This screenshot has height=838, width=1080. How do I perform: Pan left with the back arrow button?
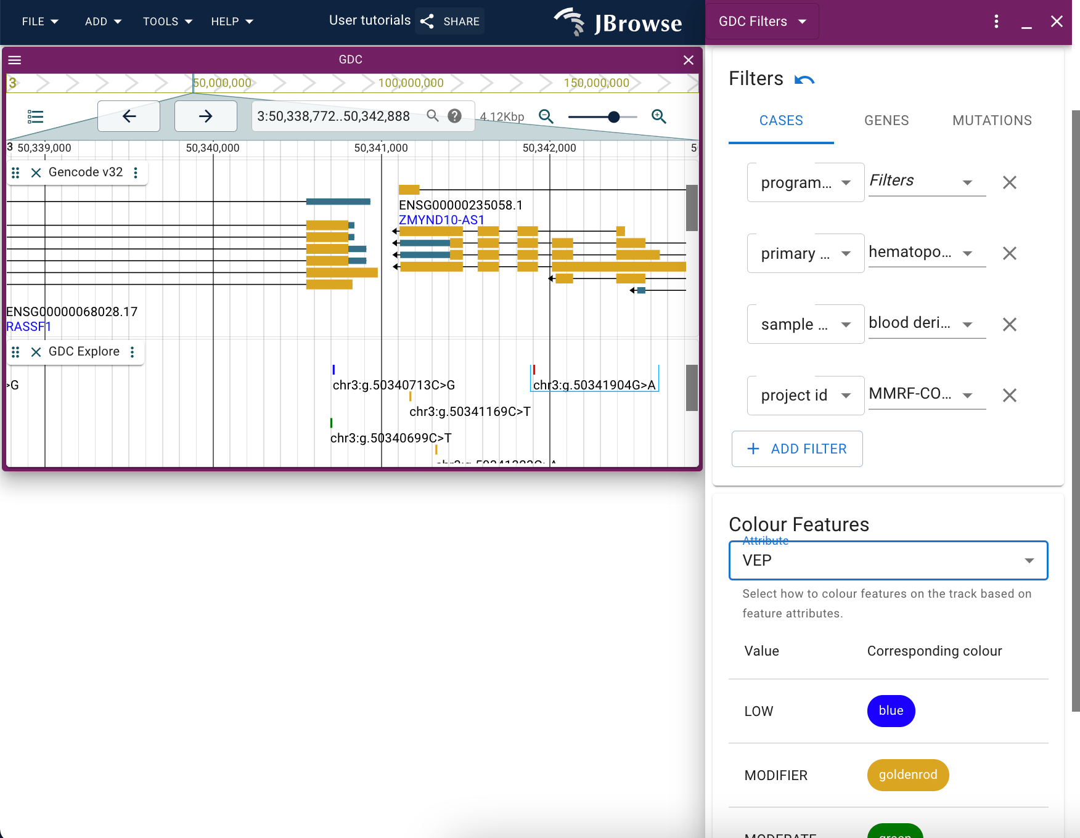(129, 116)
